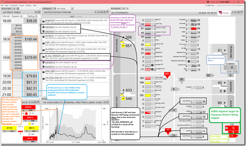The height and width of the screenshot is (146, 246).
Task: Click the Northern region generation symbol beside 651
Action: coord(123,46)
